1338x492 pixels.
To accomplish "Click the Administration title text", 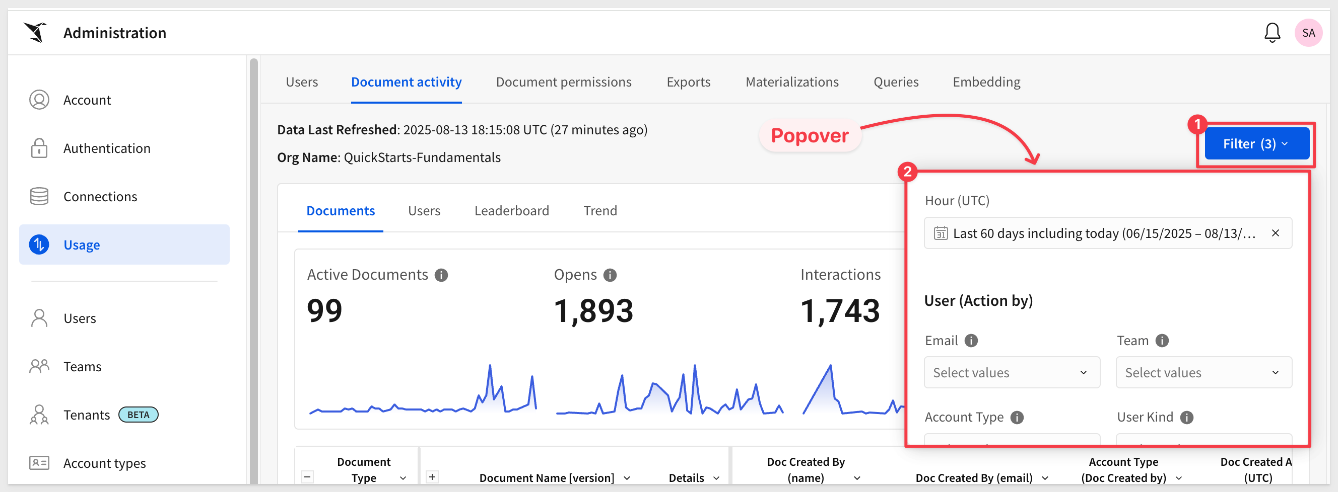I will pyautogui.click(x=115, y=33).
